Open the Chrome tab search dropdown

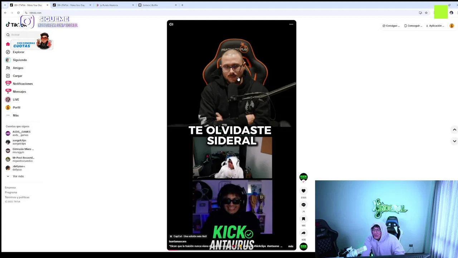click(5, 5)
